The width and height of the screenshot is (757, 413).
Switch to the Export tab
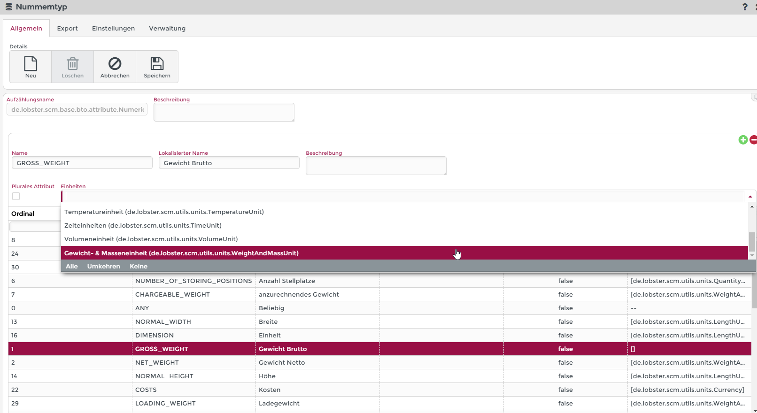(x=68, y=28)
